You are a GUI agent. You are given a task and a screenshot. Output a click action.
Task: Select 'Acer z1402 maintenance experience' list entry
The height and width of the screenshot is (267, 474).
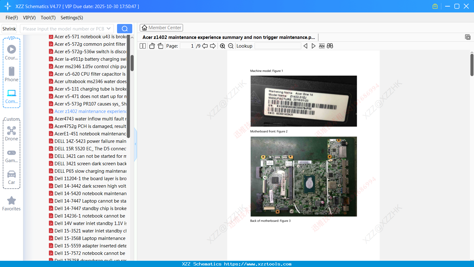pyautogui.click(x=88, y=111)
